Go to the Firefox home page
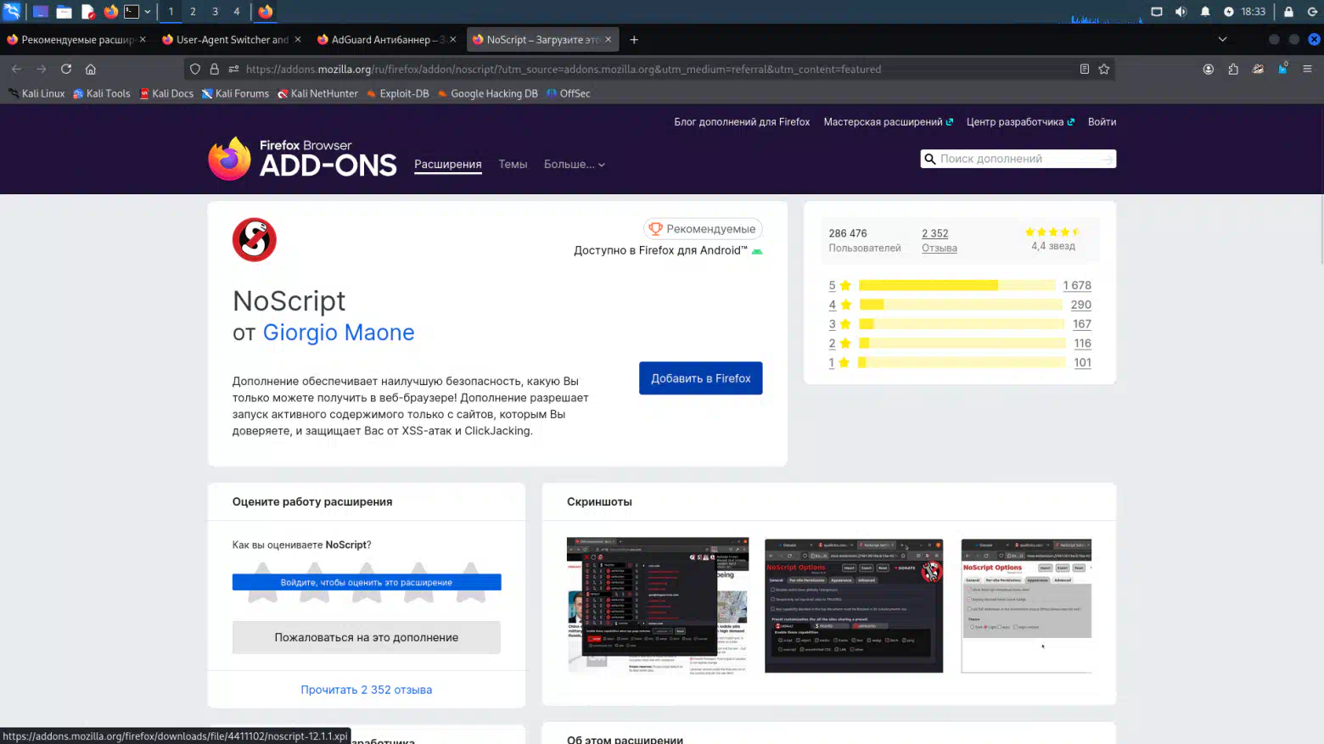This screenshot has height=744, width=1324. [91, 69]
